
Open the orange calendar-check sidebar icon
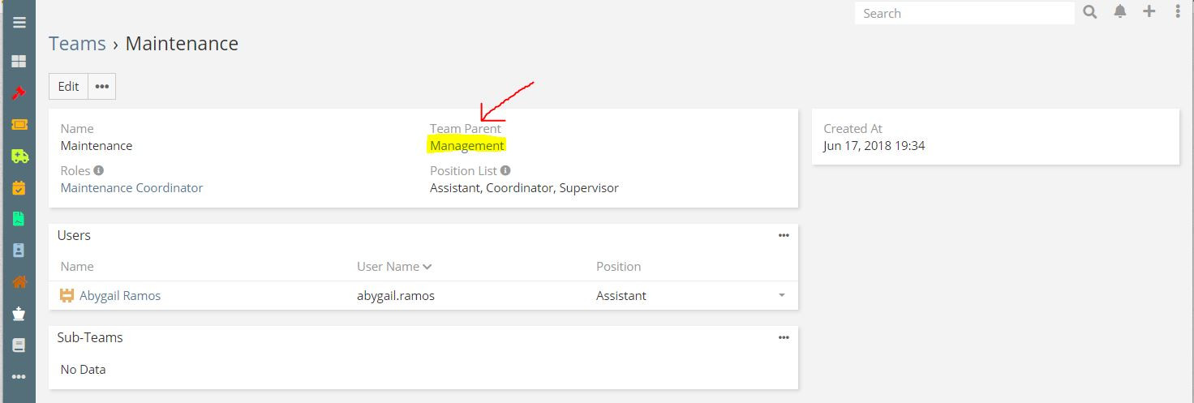pos(19,188)
